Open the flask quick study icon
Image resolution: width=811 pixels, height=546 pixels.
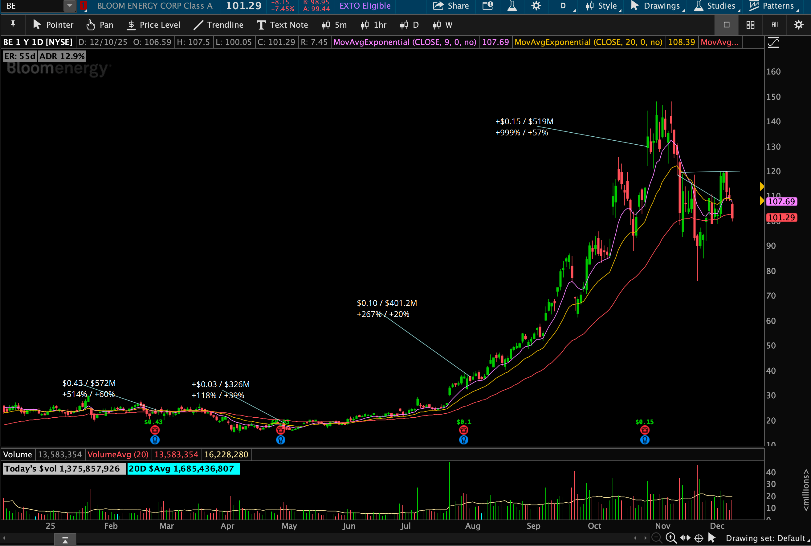512,6
